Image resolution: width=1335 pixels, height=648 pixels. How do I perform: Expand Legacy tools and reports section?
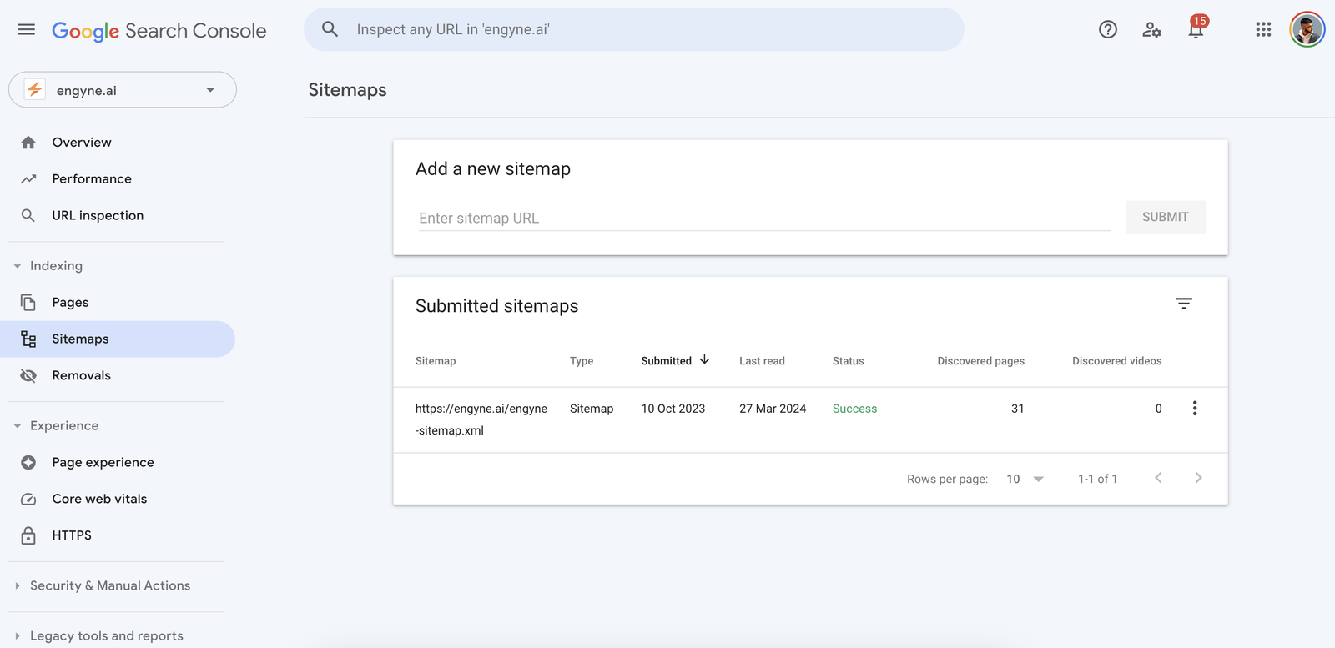tap(18, 636)
